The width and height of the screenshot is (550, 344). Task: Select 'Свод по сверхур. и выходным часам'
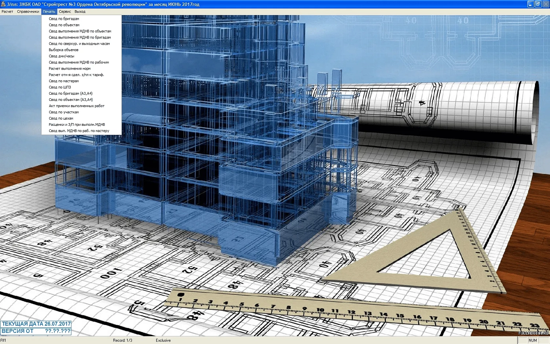(x=81, y=44)
